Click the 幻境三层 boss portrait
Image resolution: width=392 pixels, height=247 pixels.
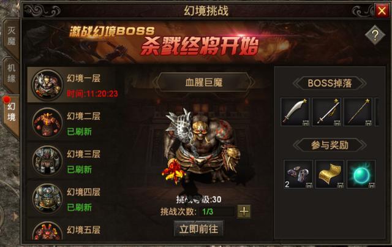(47, 160)
